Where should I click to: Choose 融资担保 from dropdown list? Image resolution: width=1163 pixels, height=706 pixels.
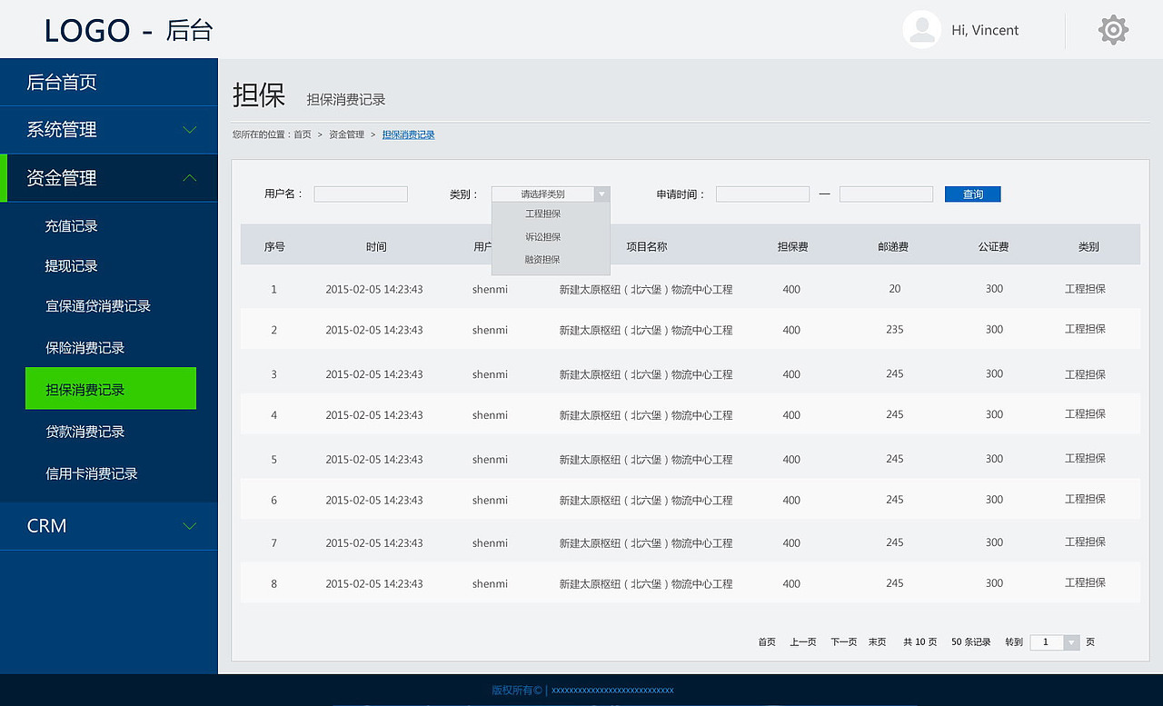tap(543, 260)
